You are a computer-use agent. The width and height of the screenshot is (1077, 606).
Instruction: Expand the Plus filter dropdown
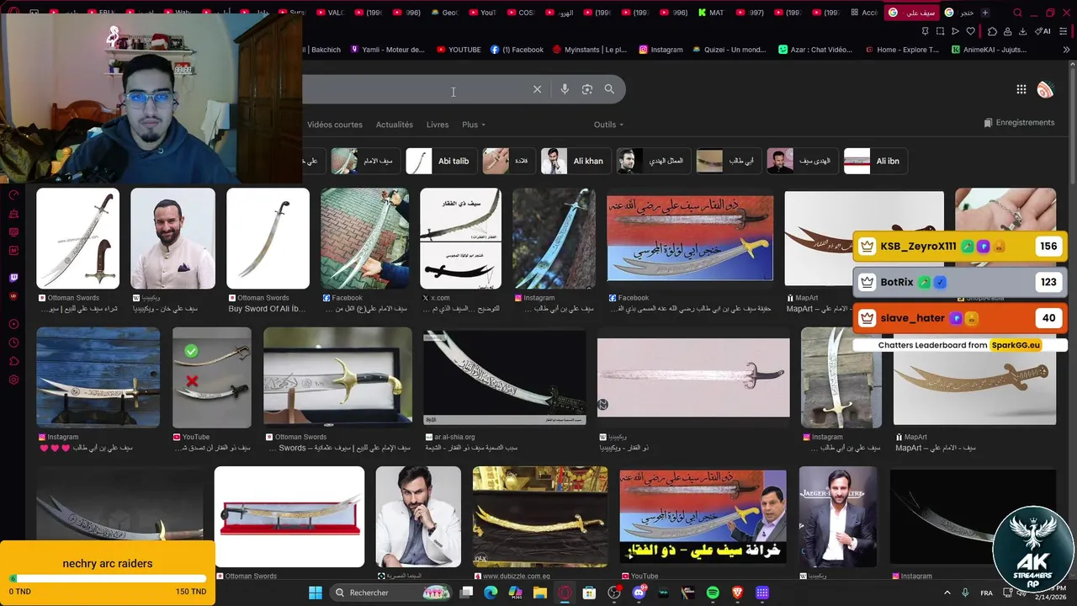tap(474, 125)
